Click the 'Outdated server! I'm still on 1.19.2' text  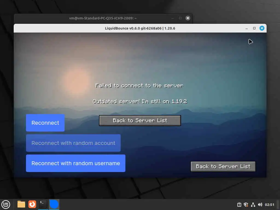coord(140,101)
